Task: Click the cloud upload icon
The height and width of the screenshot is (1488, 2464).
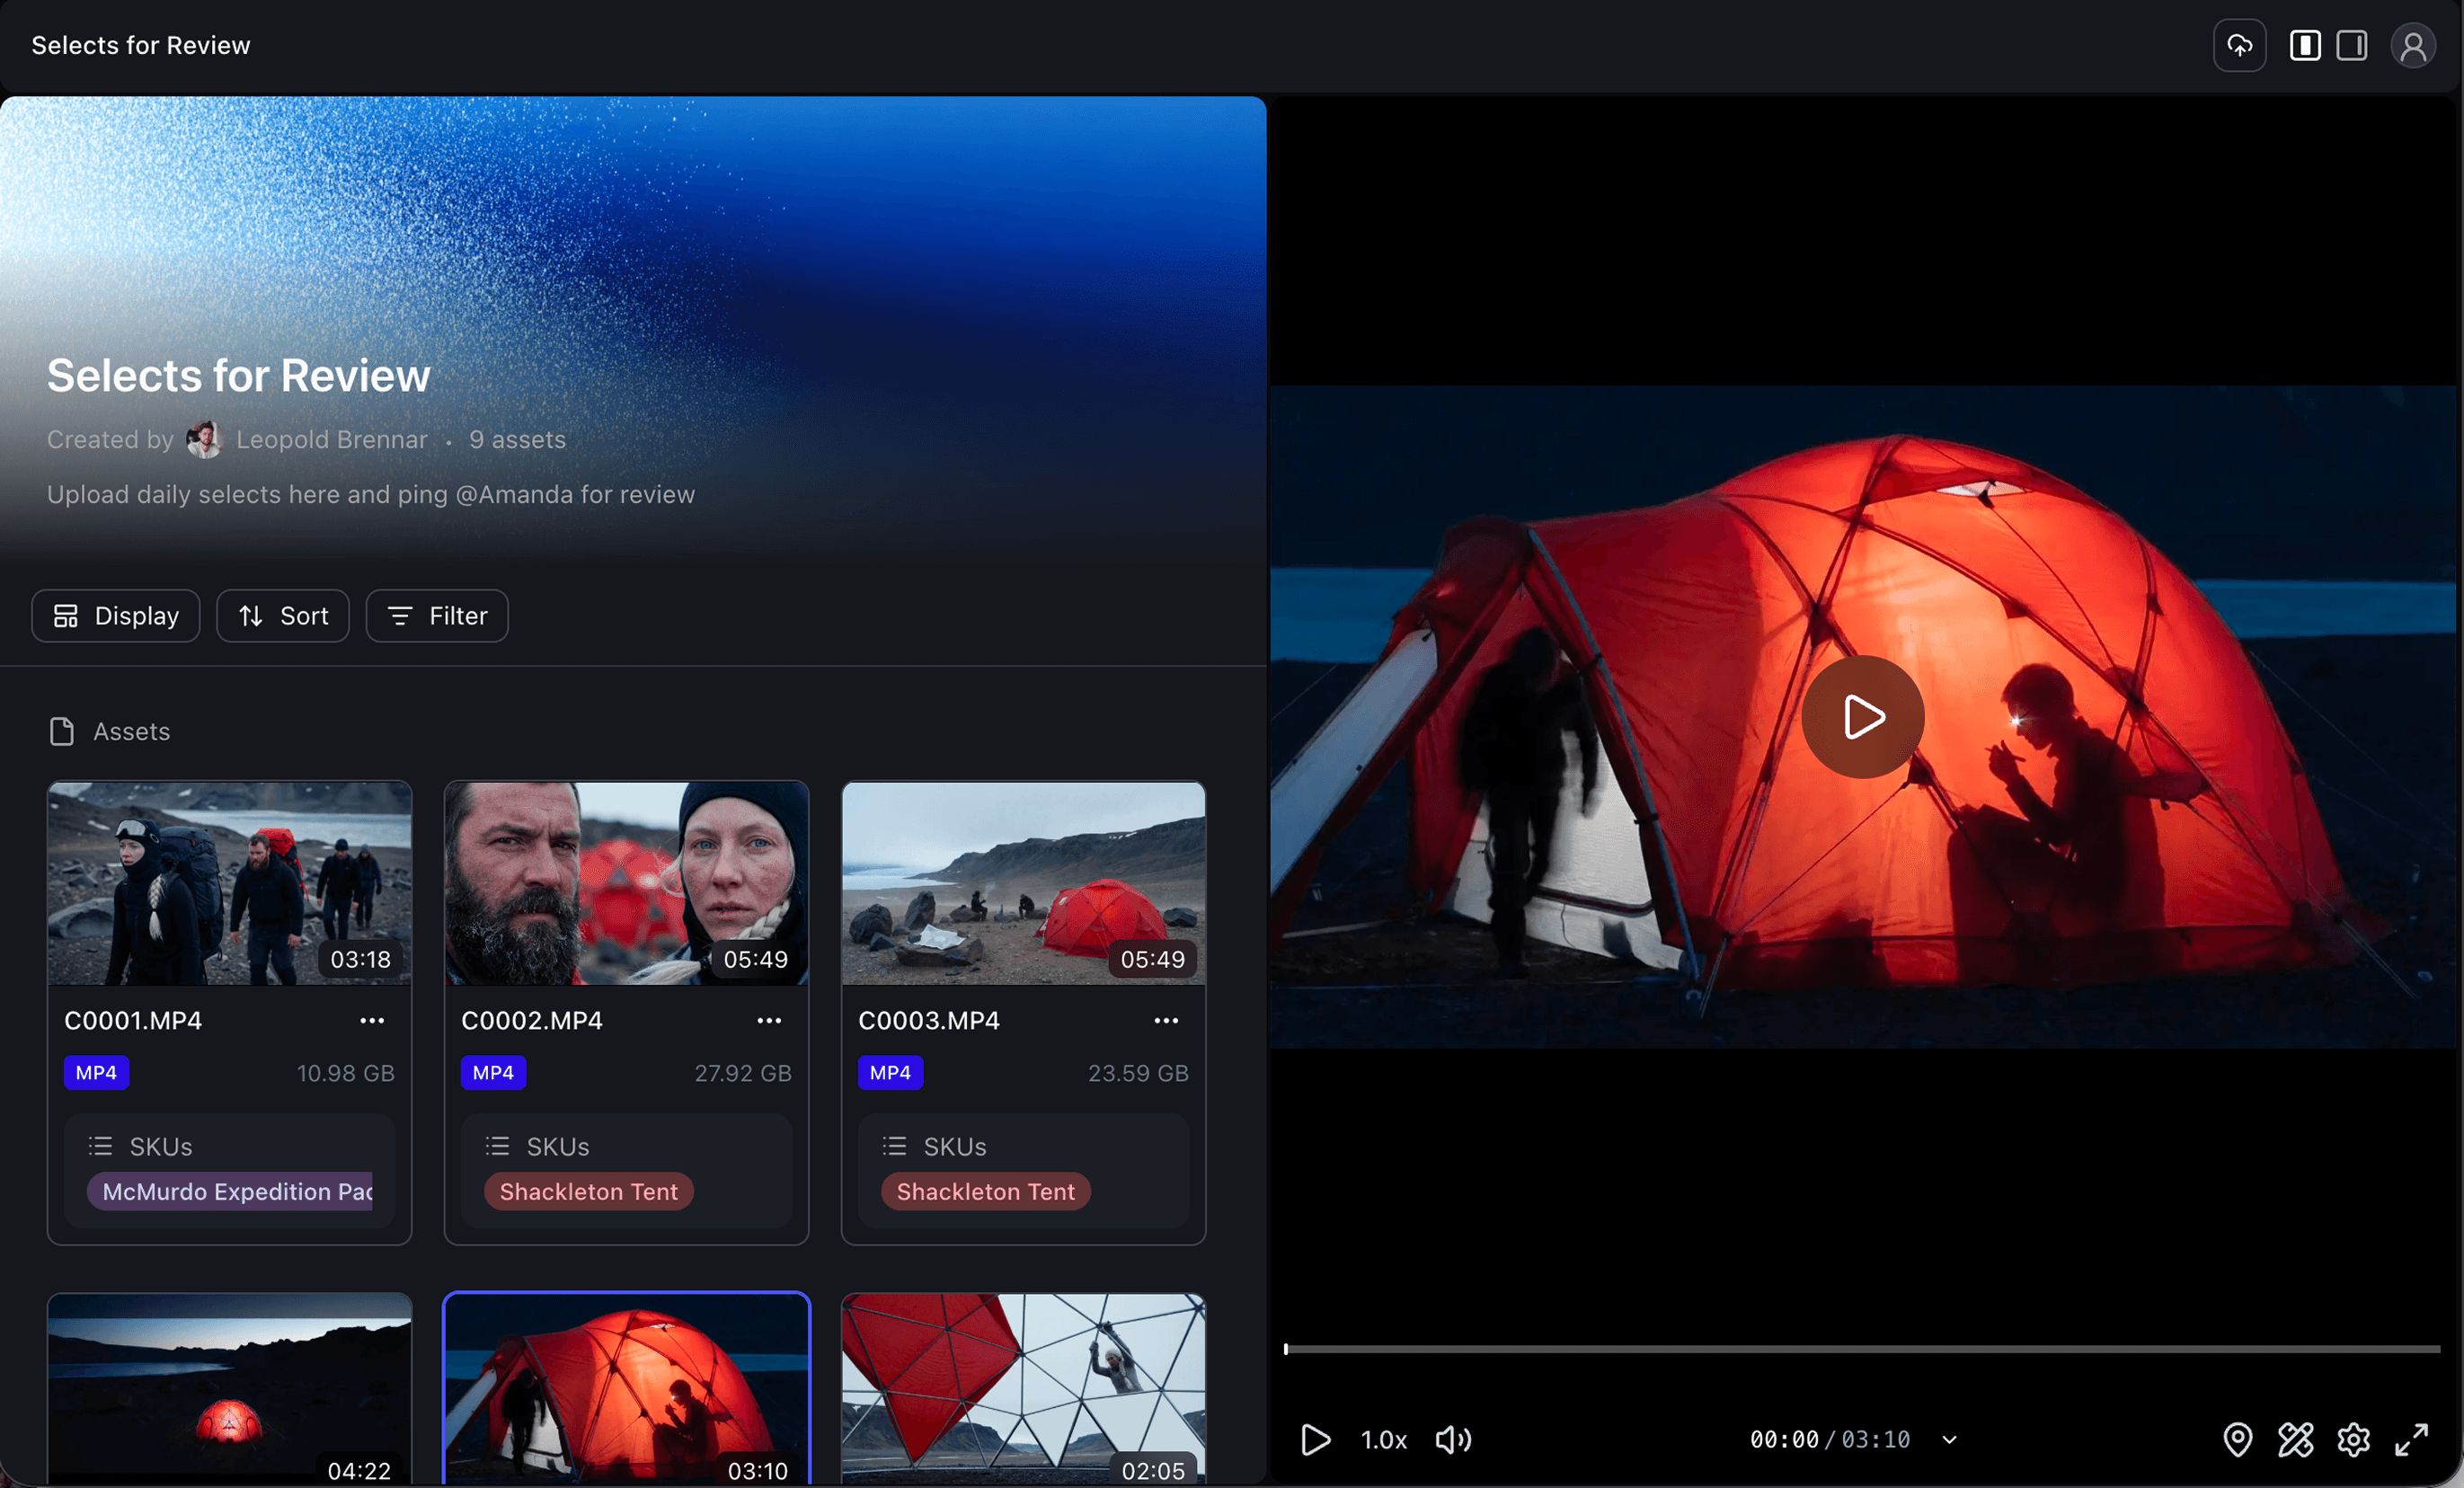Action: point(2239,46)
